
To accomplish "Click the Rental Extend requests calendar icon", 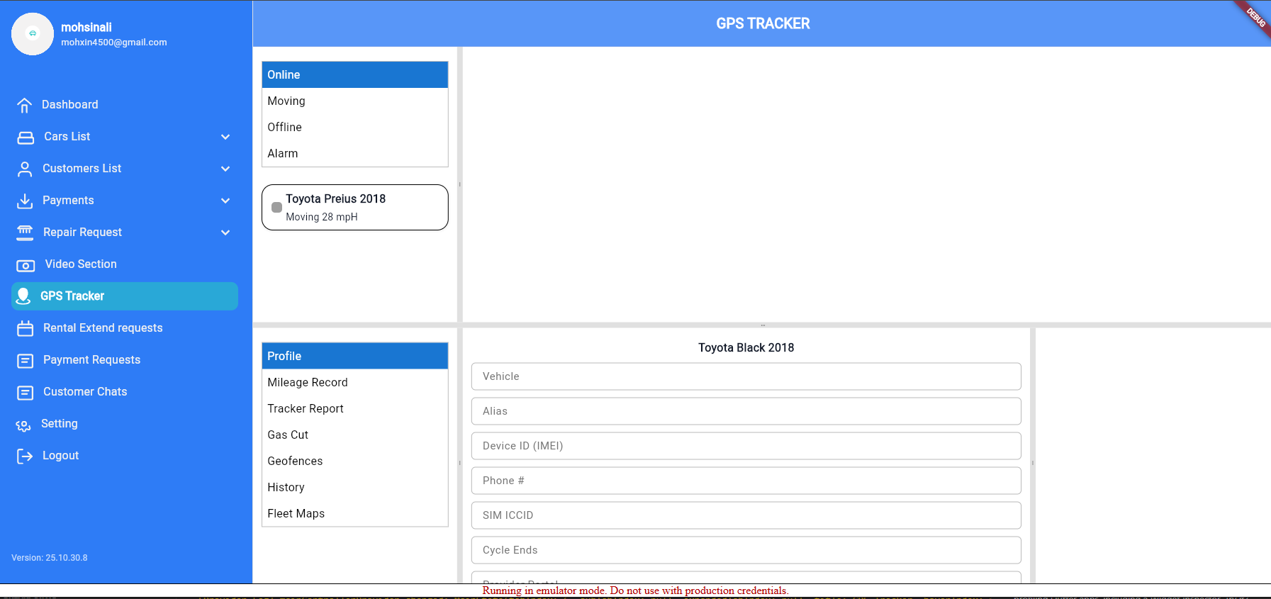I will [26, 328].
